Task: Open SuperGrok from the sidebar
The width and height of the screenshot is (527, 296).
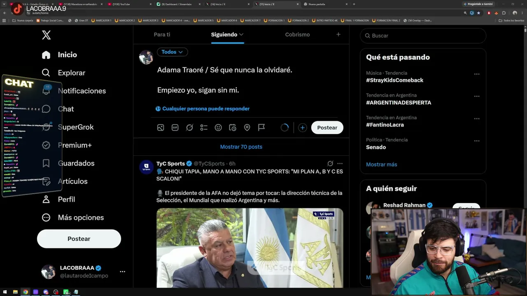Action: coord(68,127)
